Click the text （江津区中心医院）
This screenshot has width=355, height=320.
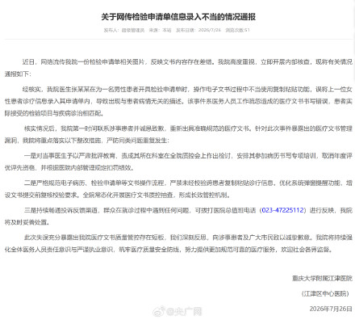pyautogui.click(x=325, y=293)
